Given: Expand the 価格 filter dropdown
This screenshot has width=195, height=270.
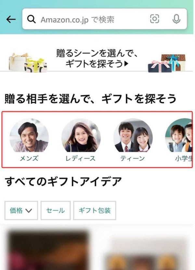Looking at the screenshot, I should (x=21, y=210).
